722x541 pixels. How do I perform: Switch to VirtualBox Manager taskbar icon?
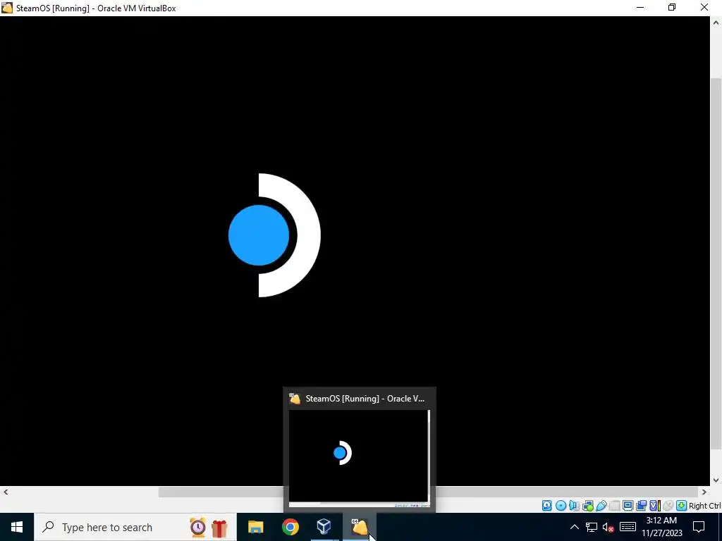pos(324,527)
